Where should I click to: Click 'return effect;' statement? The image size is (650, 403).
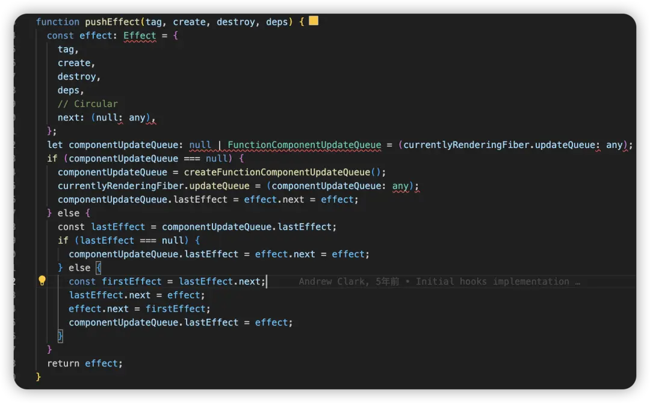[85, 364]
